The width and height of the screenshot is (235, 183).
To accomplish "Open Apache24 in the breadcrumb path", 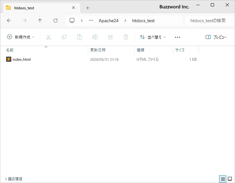I will [x=108, y=21].
